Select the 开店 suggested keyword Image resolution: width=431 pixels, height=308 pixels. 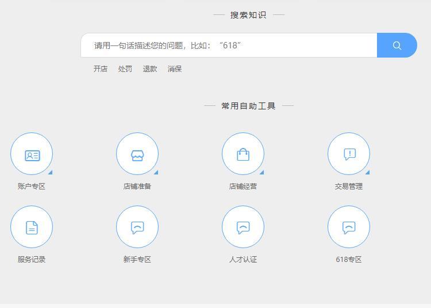point(101,69)
